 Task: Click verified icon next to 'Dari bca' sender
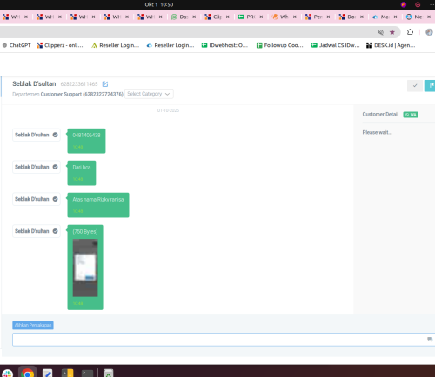click(55, 167)
